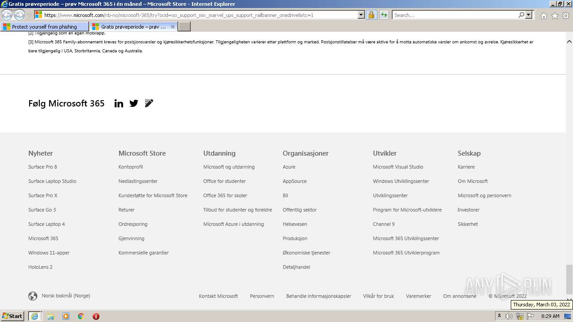Click the Start button
Image resolution: width=573 pixels, height=322 pixels.
coord(13,316)
